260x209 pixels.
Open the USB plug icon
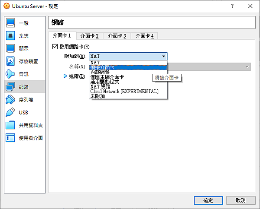pos(10,112)
